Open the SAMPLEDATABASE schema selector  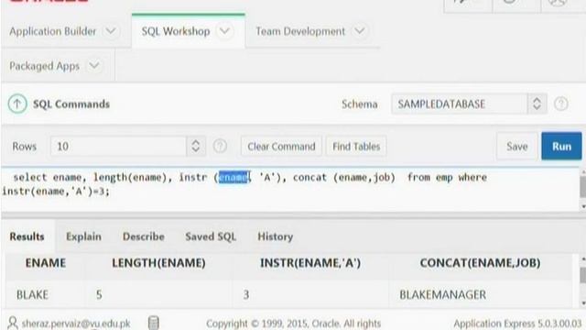469,104
